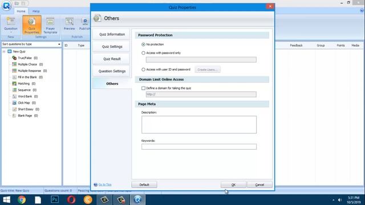Open the Go to Tips link

(105, 184)
